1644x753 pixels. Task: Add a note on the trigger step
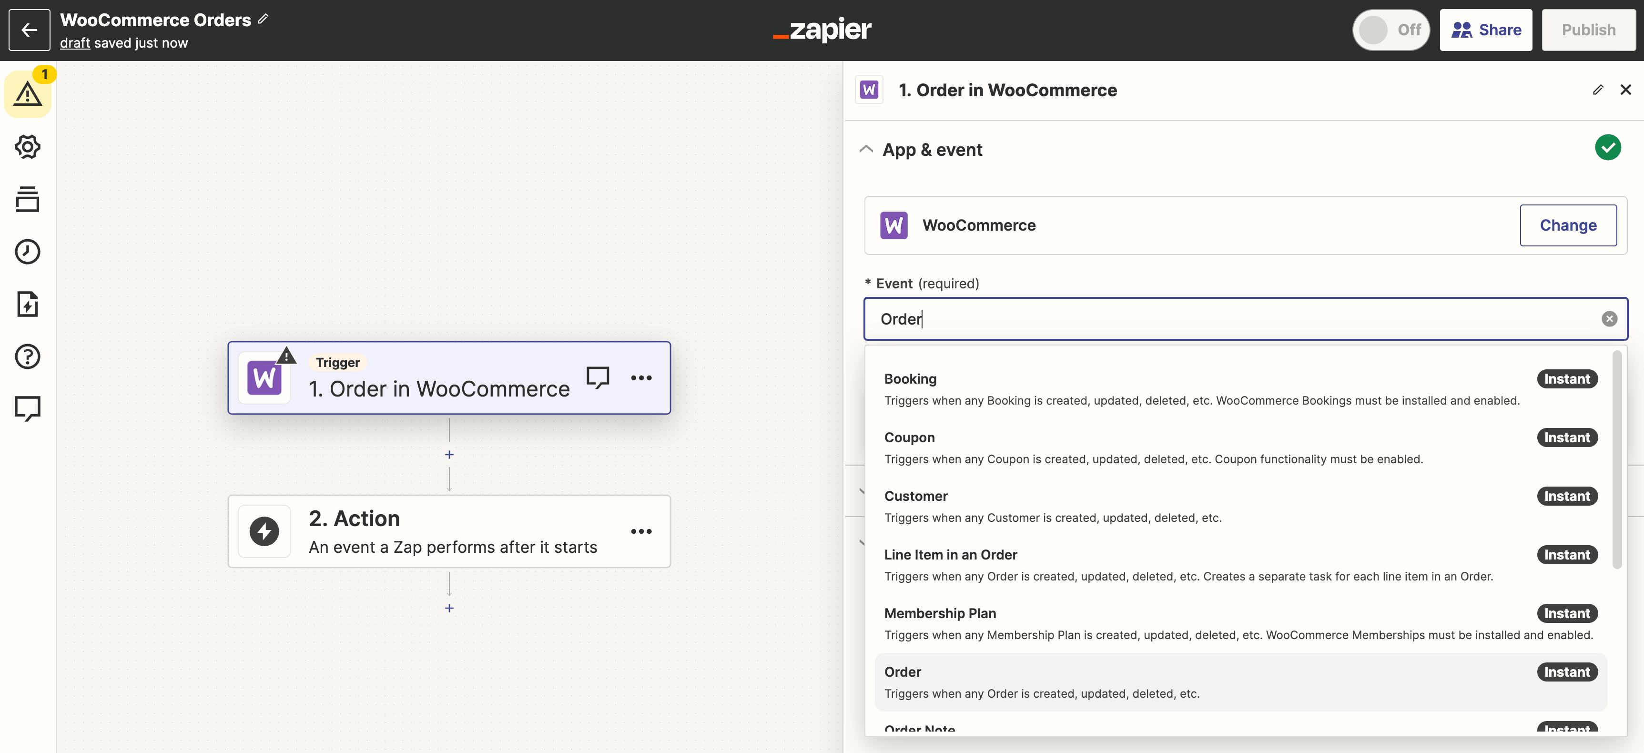[599, 377]
